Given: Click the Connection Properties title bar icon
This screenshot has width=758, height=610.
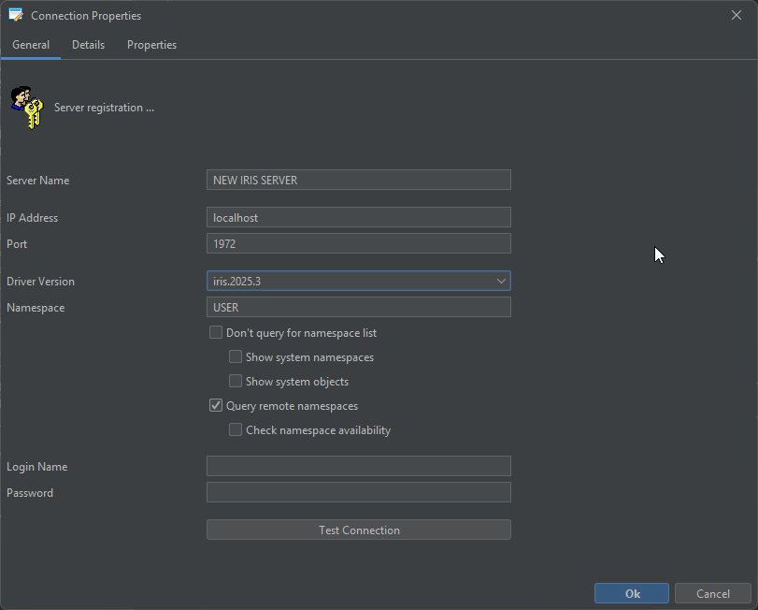Looking at the screenshot, I should coord(16,15).
